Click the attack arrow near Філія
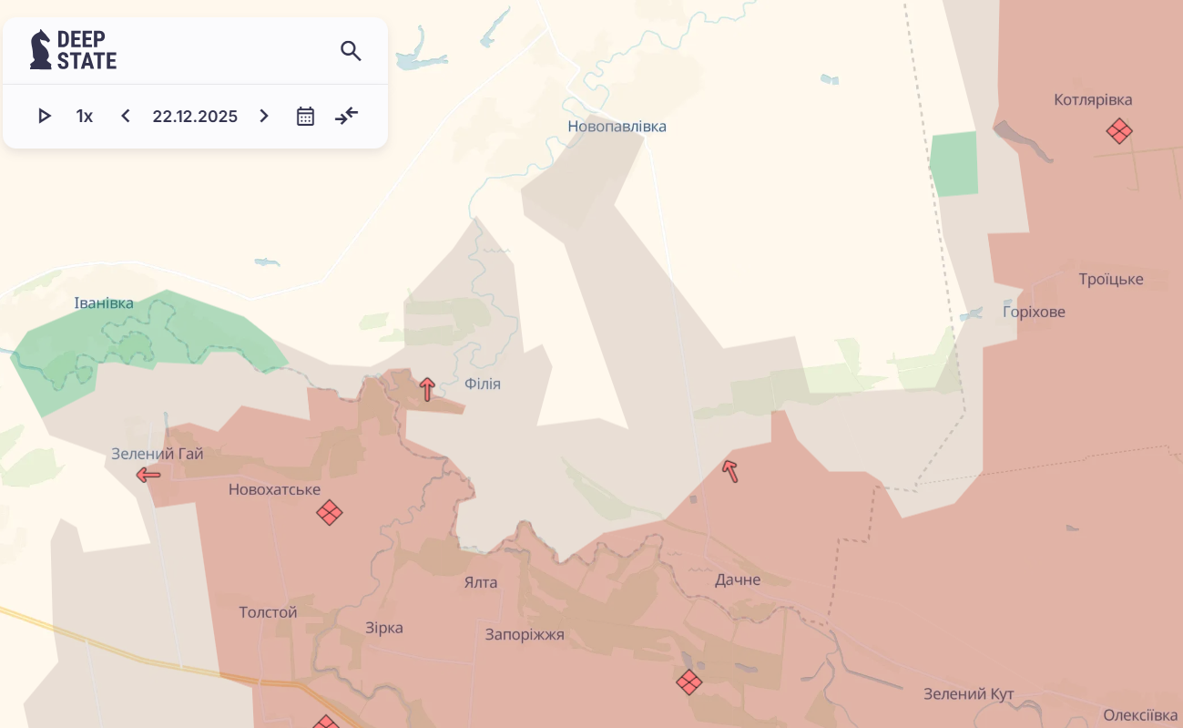The height and width of the screenshot is (728, 1183). coord(427,389)
